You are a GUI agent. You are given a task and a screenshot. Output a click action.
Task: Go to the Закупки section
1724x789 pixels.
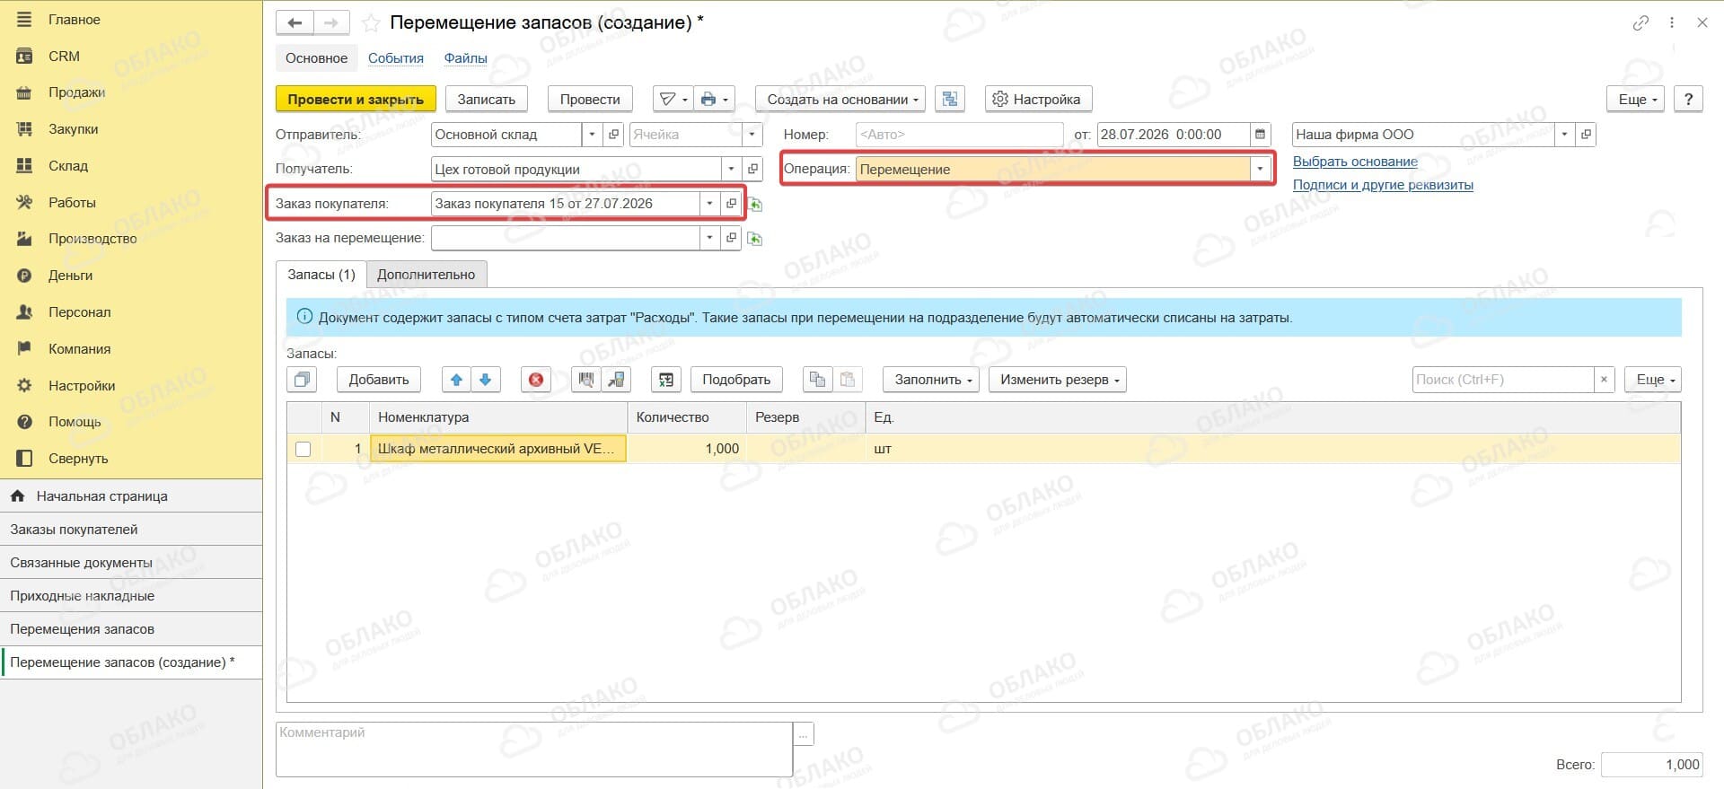(74, 129)
